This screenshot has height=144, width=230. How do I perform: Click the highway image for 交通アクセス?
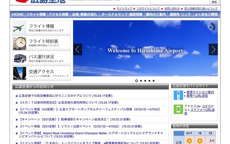coord(20,73)
